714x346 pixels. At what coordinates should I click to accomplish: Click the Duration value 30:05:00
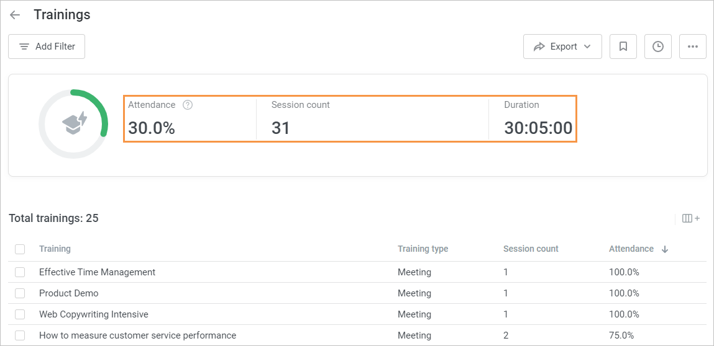[x=538, y=128]
